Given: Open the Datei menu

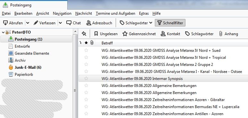Looking at the screenshot, I should 6,13.
